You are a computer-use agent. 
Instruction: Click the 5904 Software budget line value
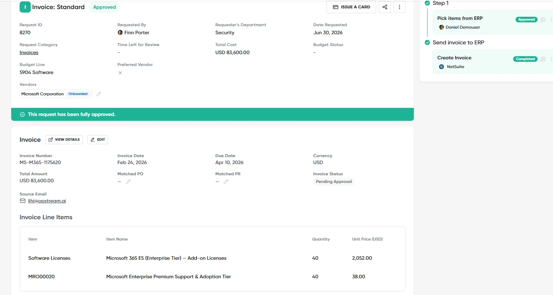[36, 72]
